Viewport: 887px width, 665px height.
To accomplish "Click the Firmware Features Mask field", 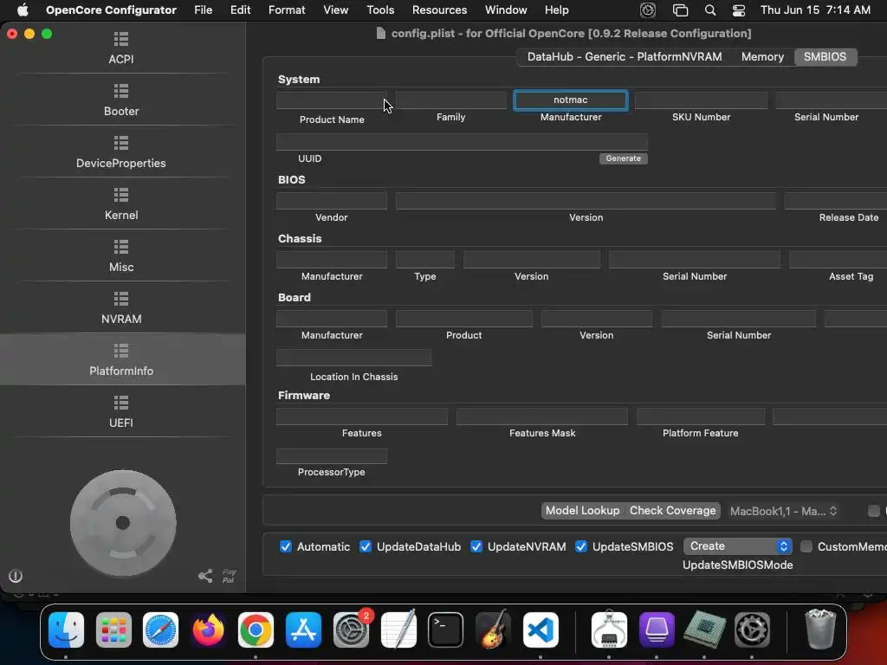I will [542, 416].
